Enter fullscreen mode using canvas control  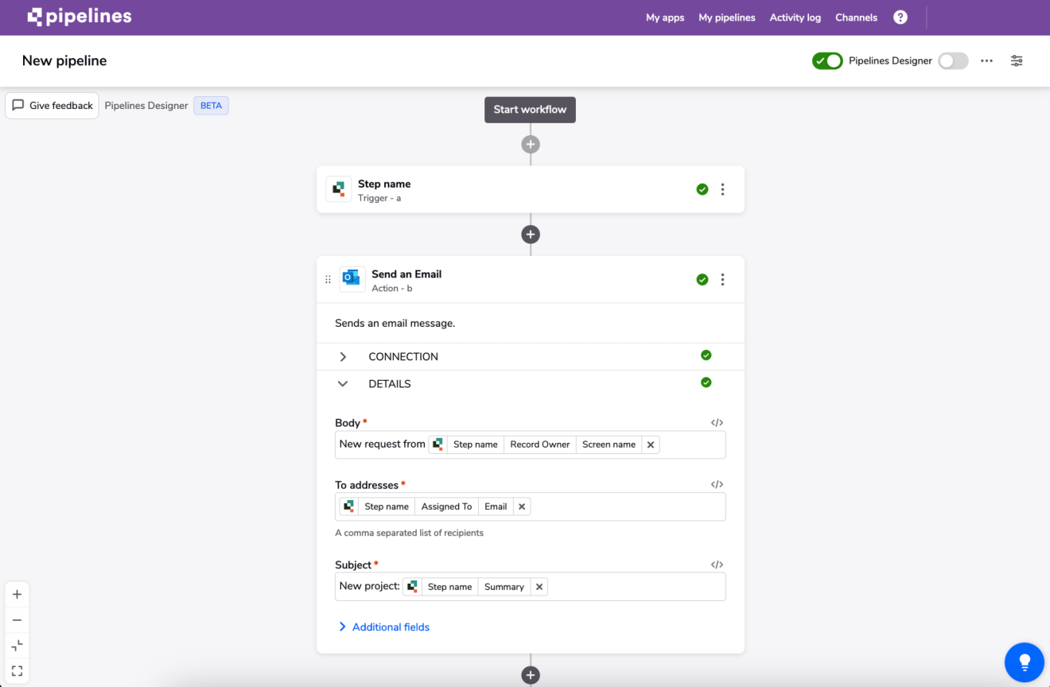pos(17,670)
